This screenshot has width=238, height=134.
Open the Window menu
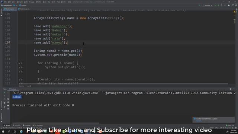(64, 2)
